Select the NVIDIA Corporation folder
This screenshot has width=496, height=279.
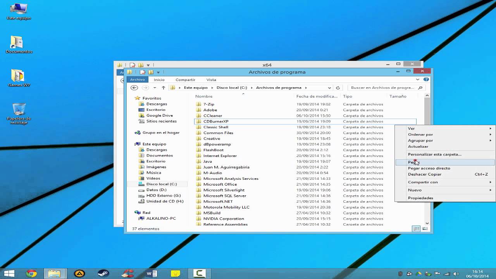(305, 219)
